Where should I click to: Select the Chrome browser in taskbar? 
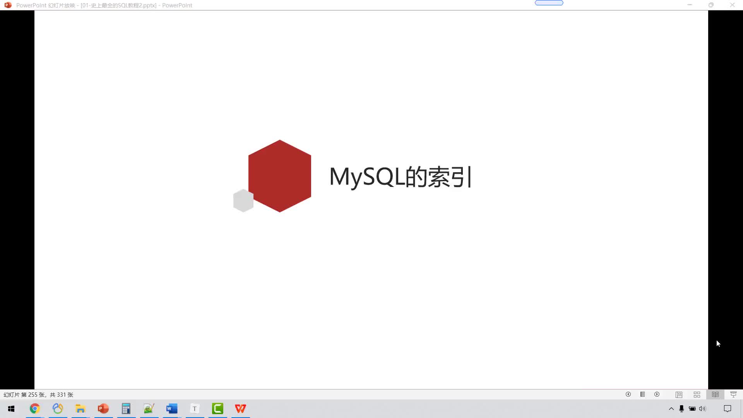[x=34, y=408]
